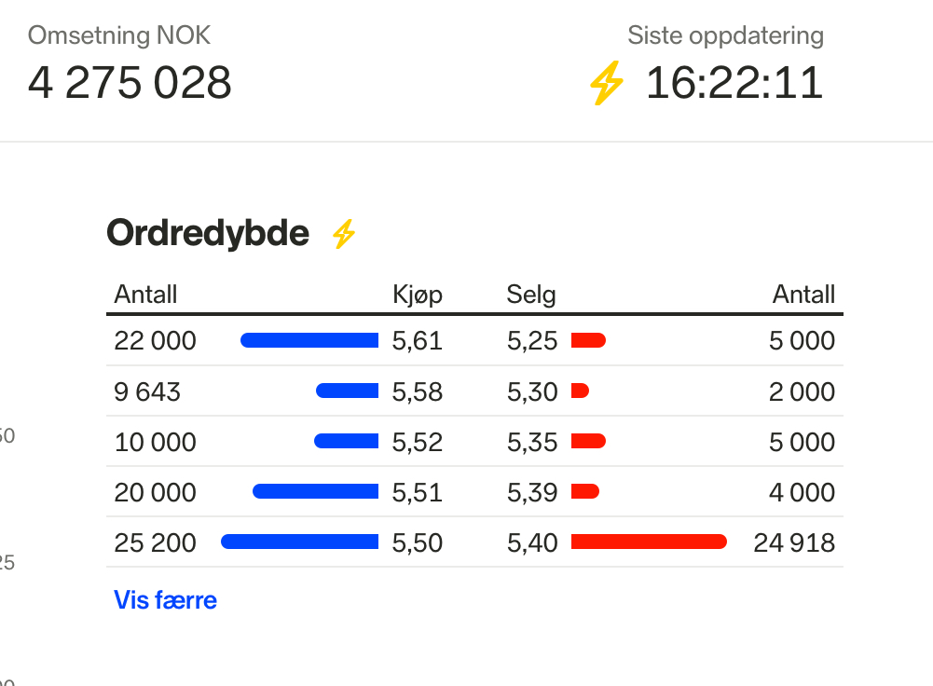Viewport: 933px width, 686px height.
Task: Select the blue bar for bid 5,61
Action: tap(309, 341)
